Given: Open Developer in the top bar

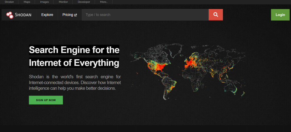Looking at the screenshot, I should click(x=84, y=2).
